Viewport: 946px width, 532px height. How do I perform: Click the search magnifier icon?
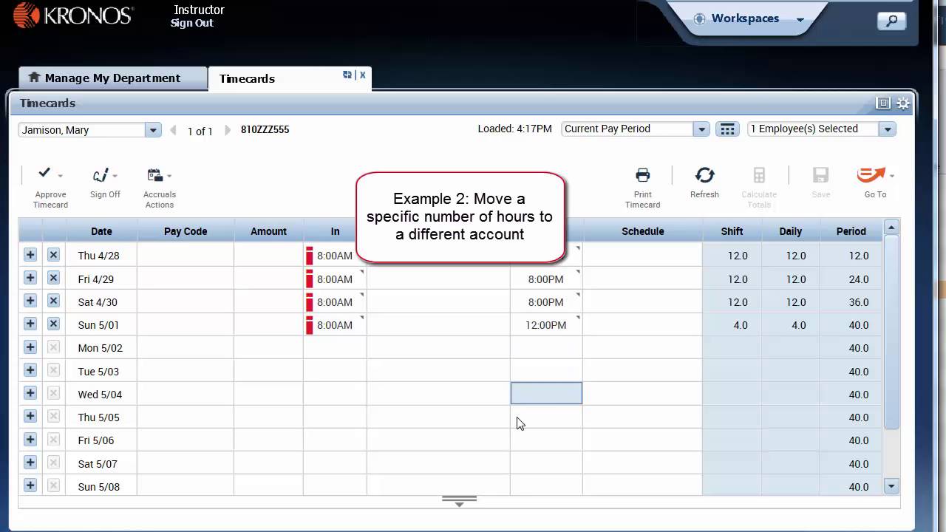click(891, 21)
